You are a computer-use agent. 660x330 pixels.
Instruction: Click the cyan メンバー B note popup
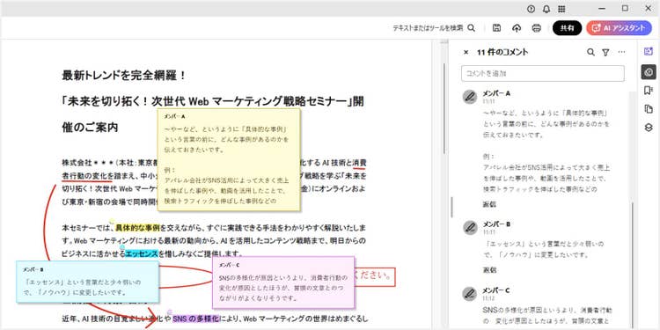tap(87, 282)
